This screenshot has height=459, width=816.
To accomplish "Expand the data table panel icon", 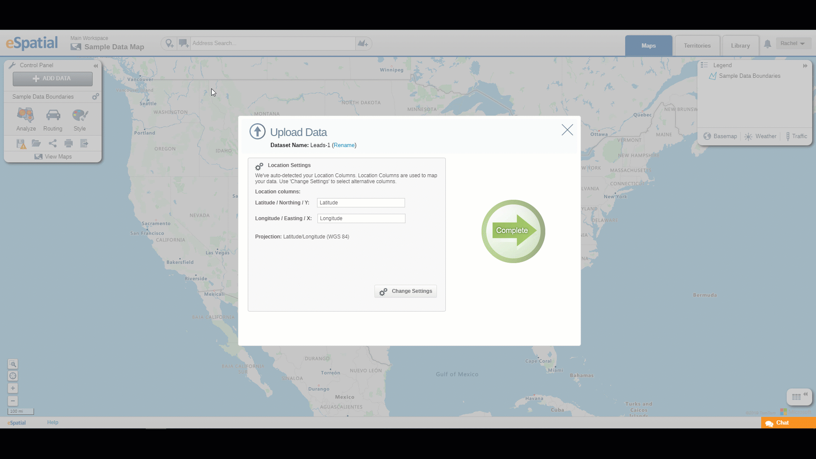I will 799,397.
